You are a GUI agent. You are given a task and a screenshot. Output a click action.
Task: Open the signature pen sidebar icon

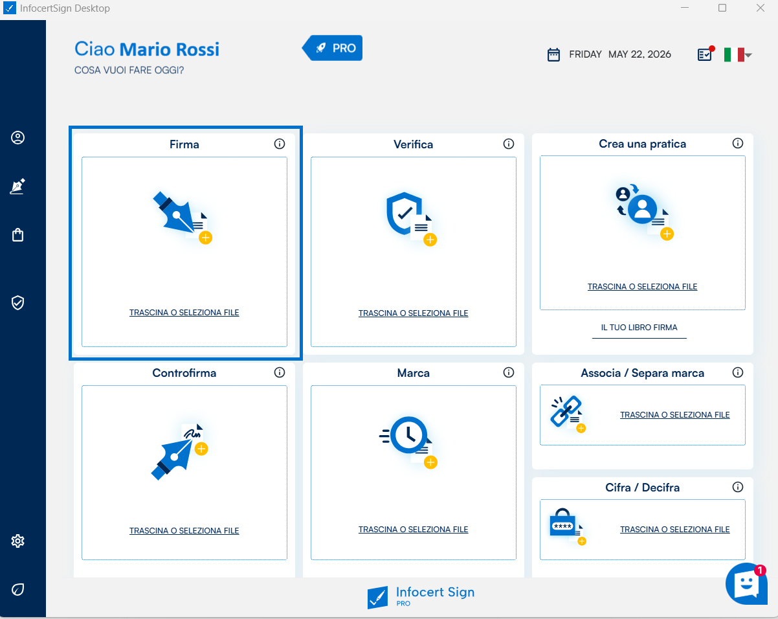(18, 186)
